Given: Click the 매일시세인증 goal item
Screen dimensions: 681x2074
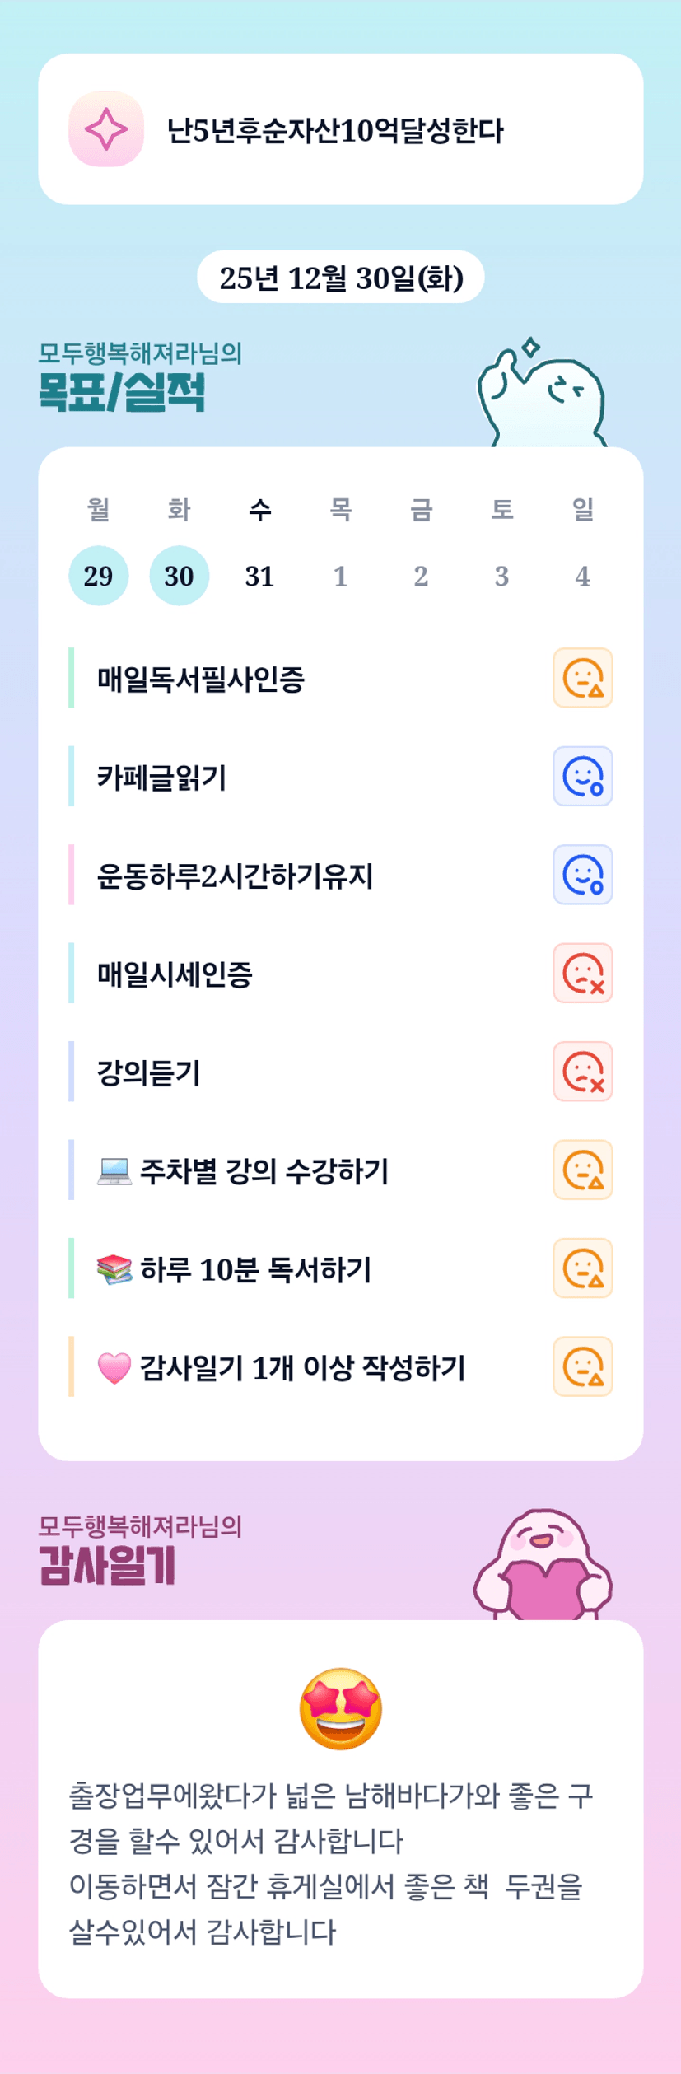Looking at the screenshot, I should (x=175, y=974).
